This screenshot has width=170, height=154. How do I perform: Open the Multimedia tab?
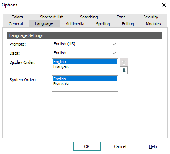[x=75, y=24]
